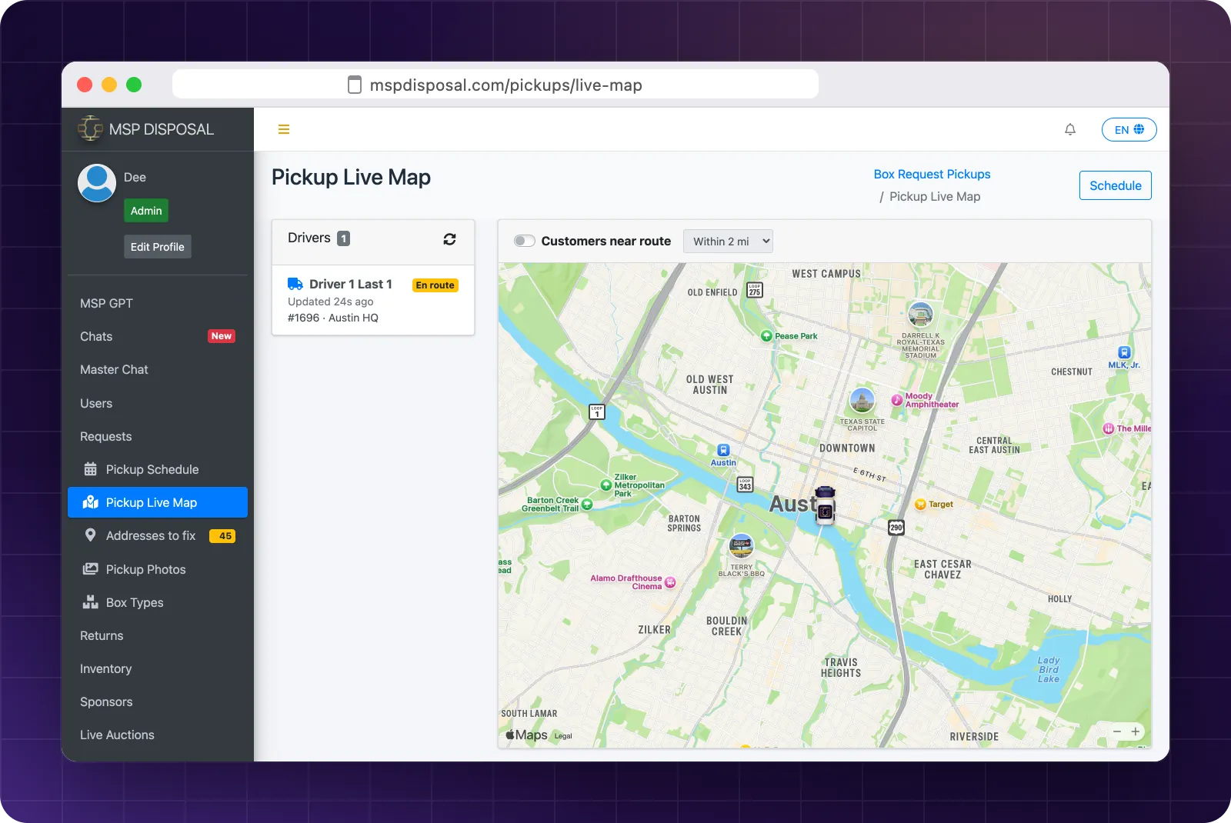
Task: Go to Inventory page
Action: pos(158,668)
